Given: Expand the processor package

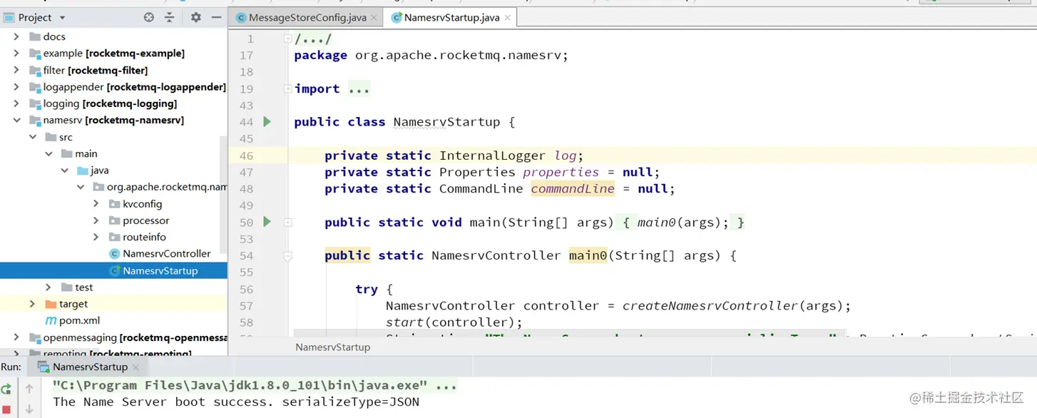Looking at the screenshot, I should [96, 220].
